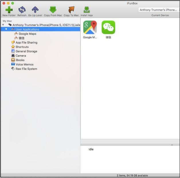Click the green zoom window button
The height and width of the screenshot is (178, 180).
pos(13,3)
